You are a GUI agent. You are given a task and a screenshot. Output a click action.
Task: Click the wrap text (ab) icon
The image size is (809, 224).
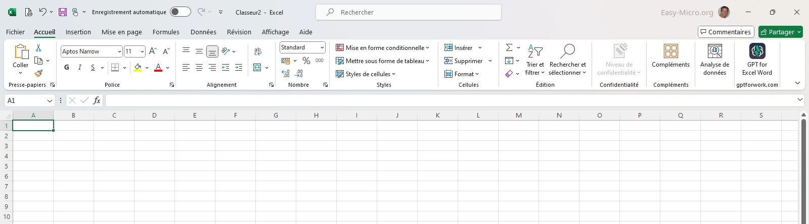(x=258, y=51)
